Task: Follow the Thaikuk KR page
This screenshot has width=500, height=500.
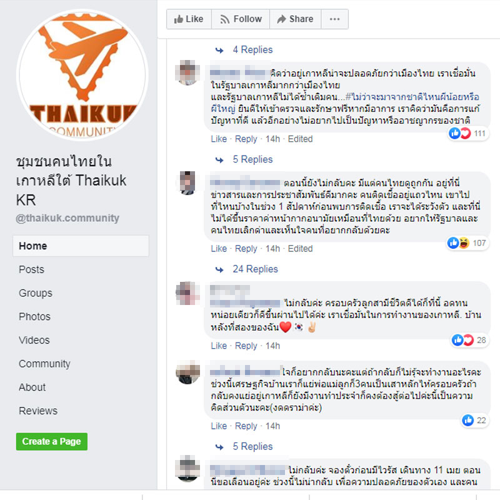Action: [x=241, y=19]
